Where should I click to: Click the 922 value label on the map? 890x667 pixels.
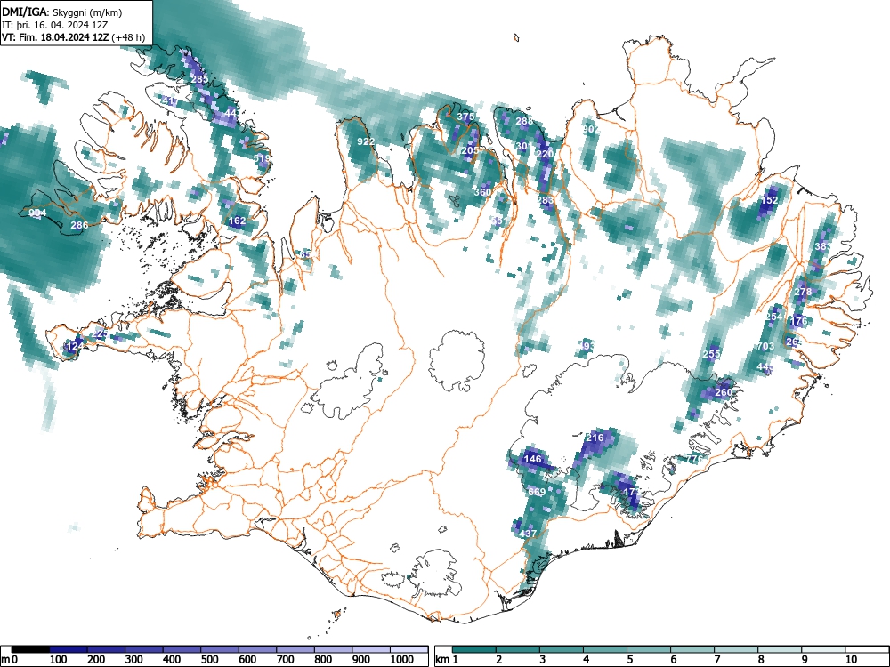coord(366,141)
